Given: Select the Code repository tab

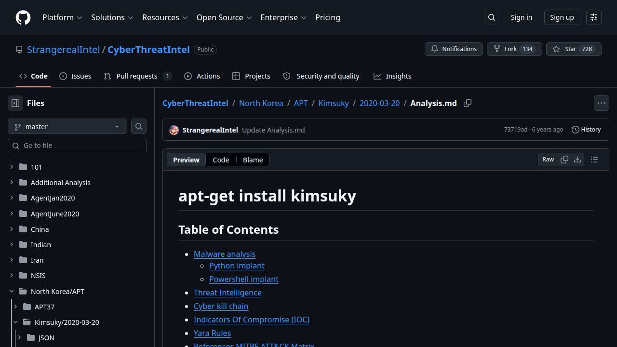Looking at the screenshot, I should click(x=33, y=76).
